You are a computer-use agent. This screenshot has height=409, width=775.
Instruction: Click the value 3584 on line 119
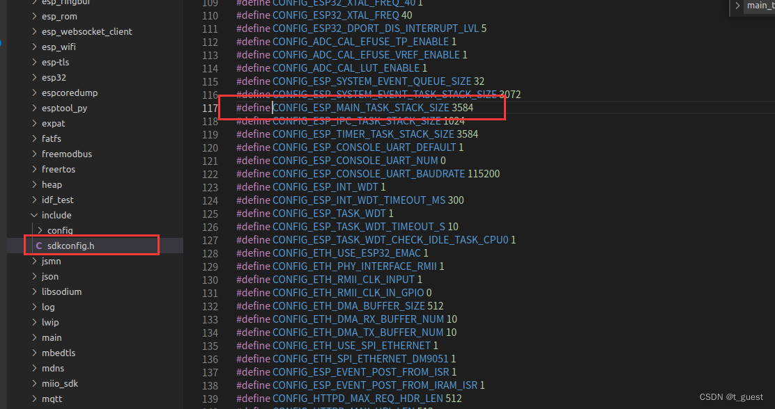point(467,134)
